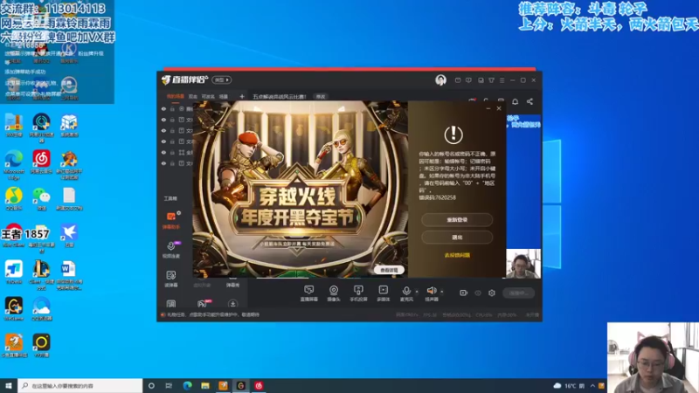Image resolution: width=699 pixels, height=393 pixels.
Task: Mute the 麦克风 microphone
Action: pos(406,293)
